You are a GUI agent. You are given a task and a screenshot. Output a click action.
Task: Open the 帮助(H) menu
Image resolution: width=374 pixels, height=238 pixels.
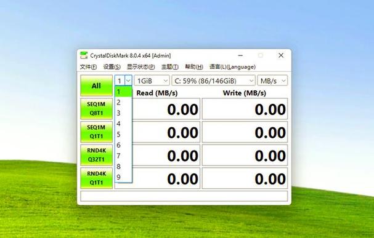(194, 67)
